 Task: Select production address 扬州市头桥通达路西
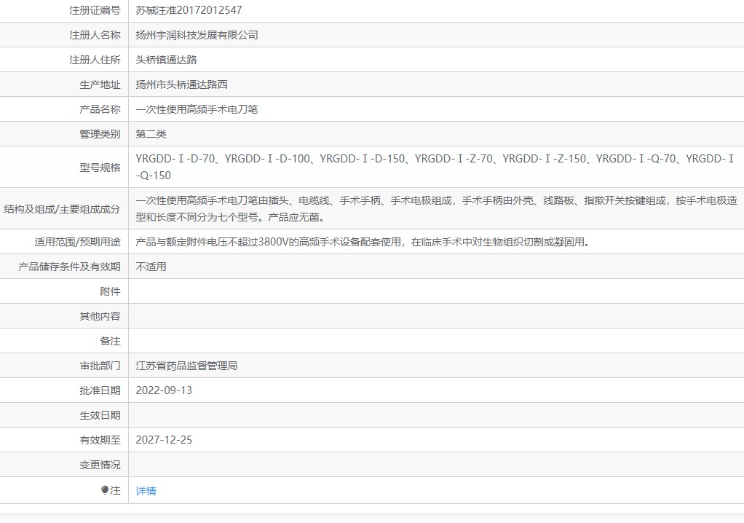[x=182, y=84]
